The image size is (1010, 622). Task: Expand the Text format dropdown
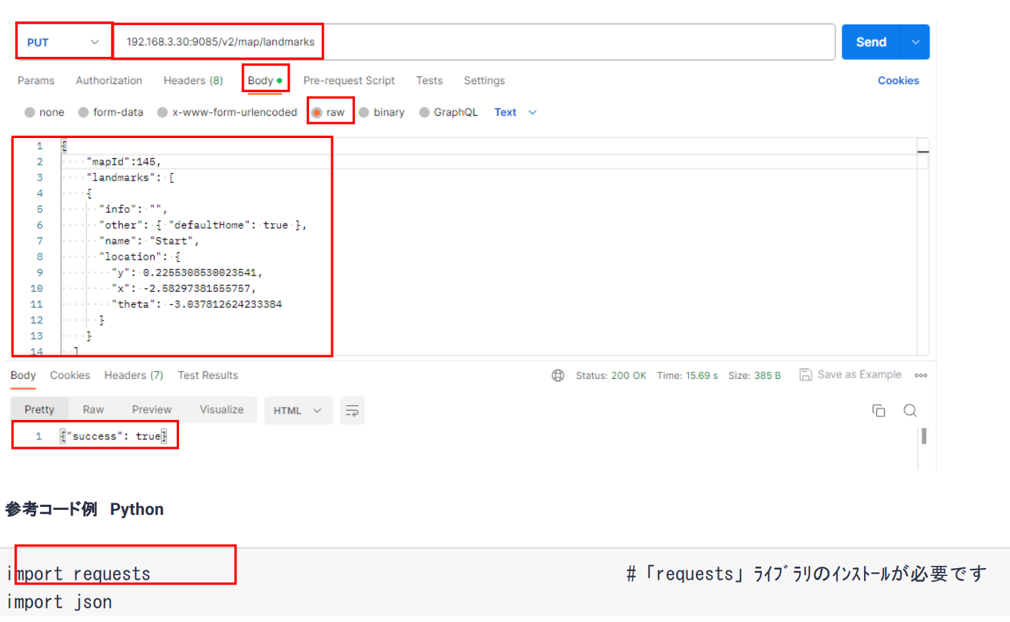coord(515,112)
